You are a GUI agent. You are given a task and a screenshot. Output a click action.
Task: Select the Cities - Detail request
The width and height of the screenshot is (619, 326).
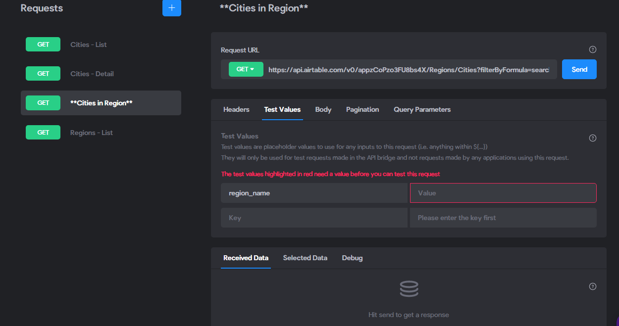[101, 74]
